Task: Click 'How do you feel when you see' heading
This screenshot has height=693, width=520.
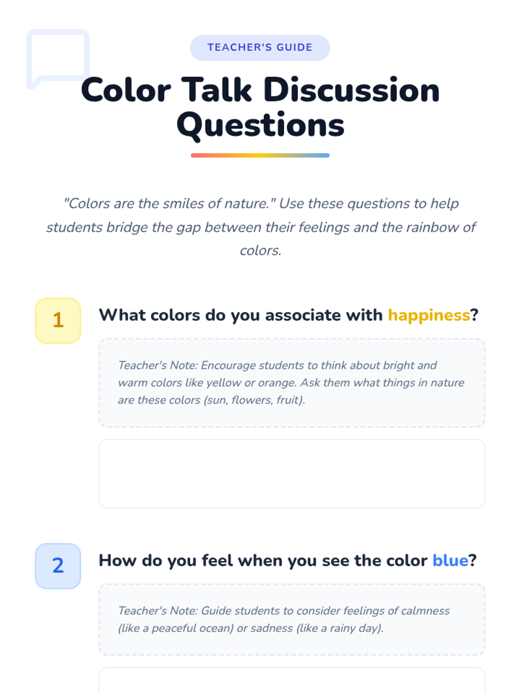Action: tap(225, 560)
